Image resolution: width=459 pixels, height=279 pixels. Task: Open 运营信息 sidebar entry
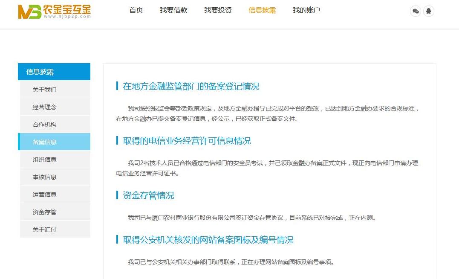point(45,195)
